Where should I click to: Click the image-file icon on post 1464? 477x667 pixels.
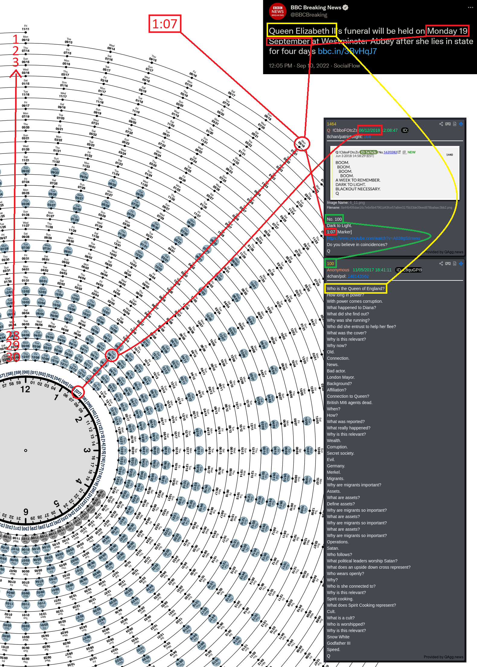coord(455,124)
